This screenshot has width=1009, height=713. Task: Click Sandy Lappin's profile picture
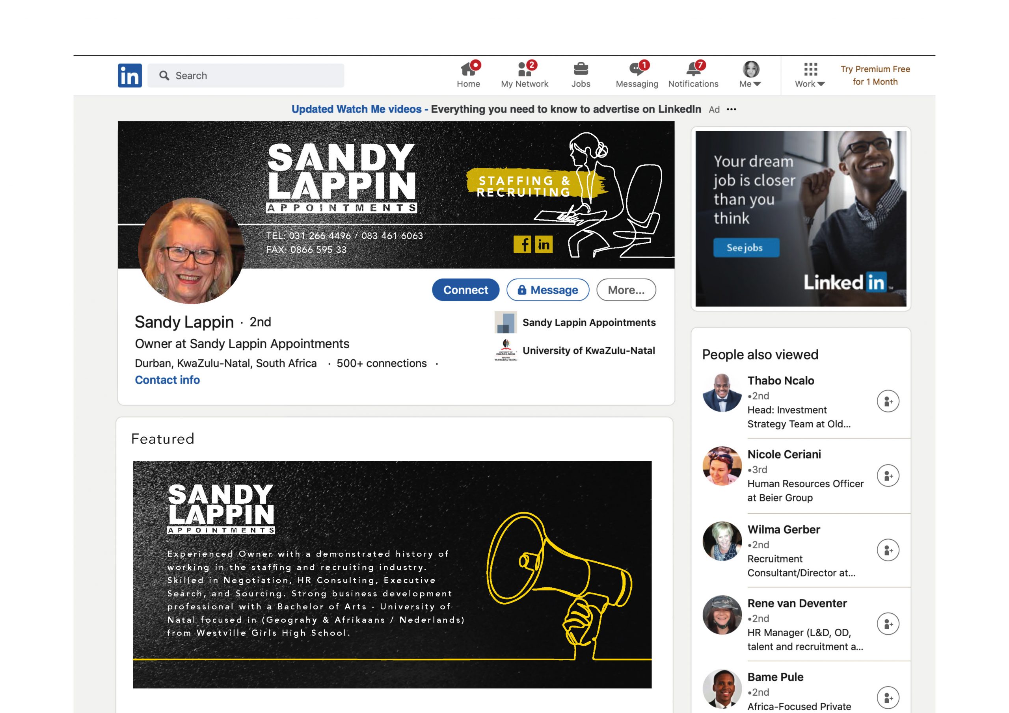pos(191,251)
